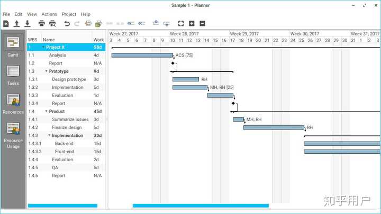Click the Finalize design Gantt bar

[x=274, y=127]
